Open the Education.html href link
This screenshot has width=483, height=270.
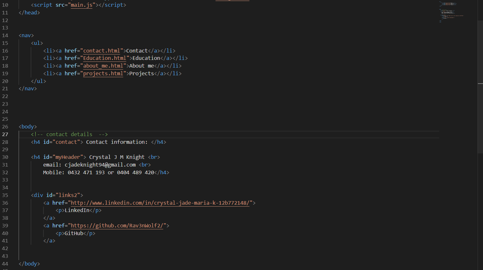pos(104,58)
